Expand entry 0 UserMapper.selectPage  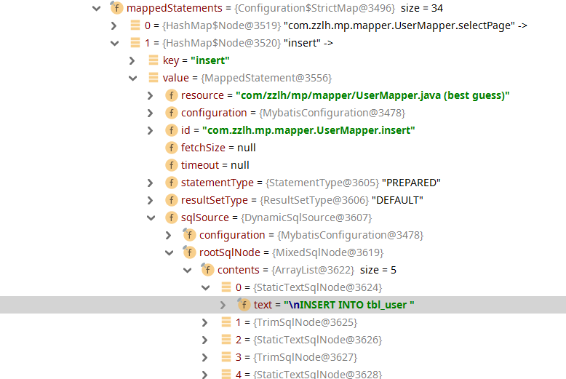pos(114,25)
